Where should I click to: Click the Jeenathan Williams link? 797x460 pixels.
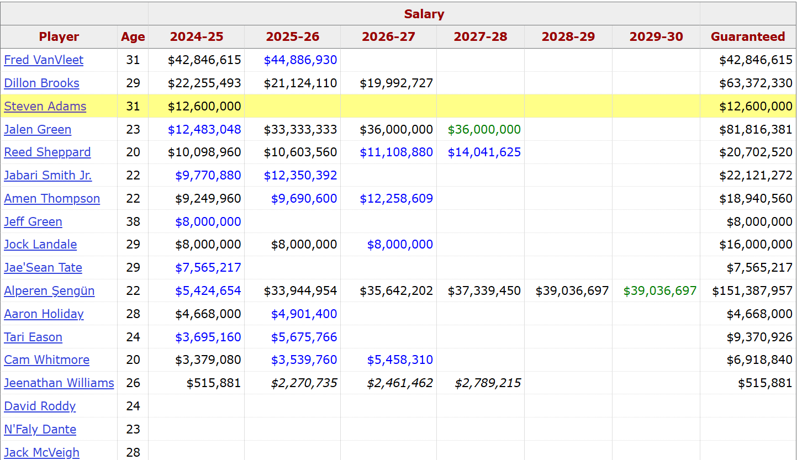tap(59, 383)
